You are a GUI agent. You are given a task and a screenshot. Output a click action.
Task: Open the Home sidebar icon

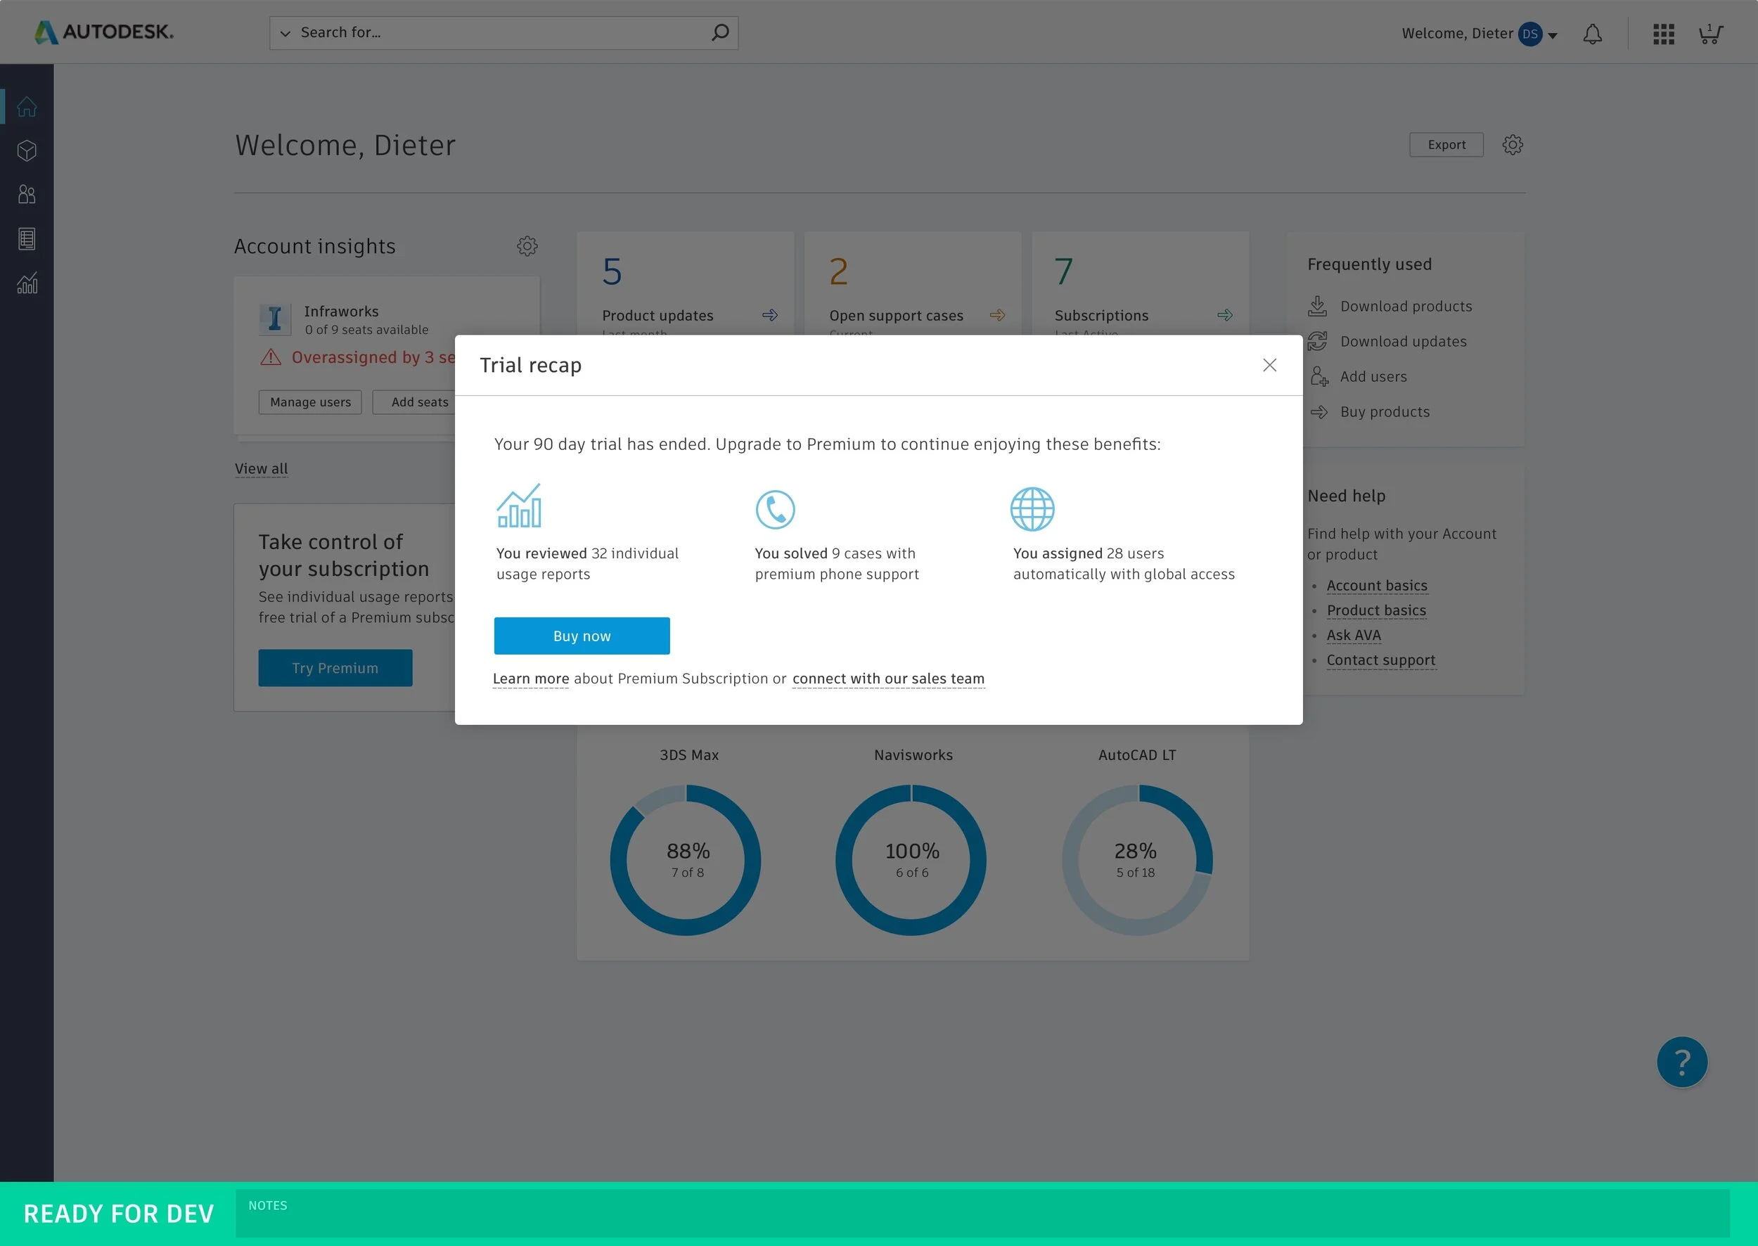tap(27, 107)
